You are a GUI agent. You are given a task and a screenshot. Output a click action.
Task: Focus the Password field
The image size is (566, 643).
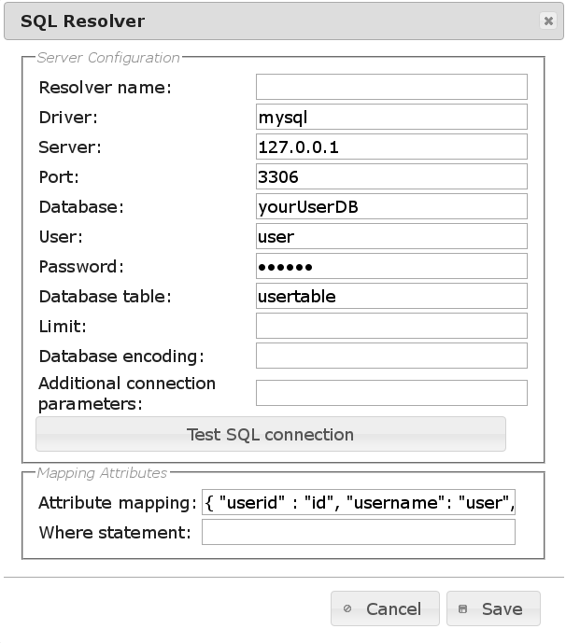(391, 266)
